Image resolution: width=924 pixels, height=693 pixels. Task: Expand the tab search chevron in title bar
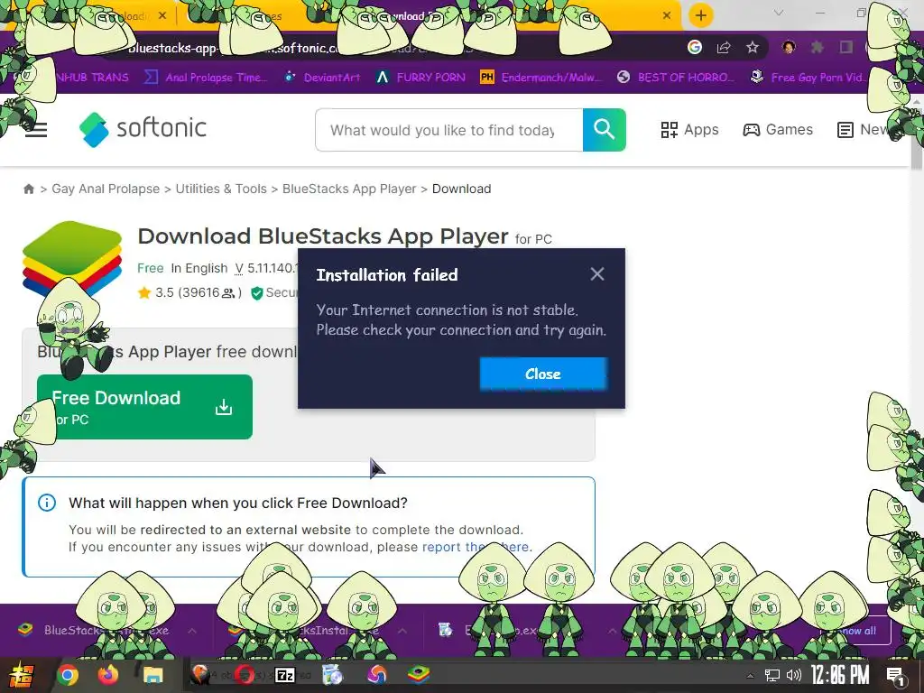coord(779,13)
